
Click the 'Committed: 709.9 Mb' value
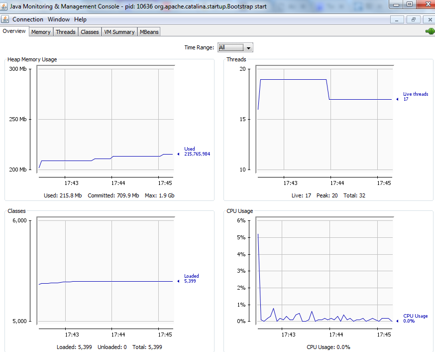pyautogui.click(x=113, y=195)
